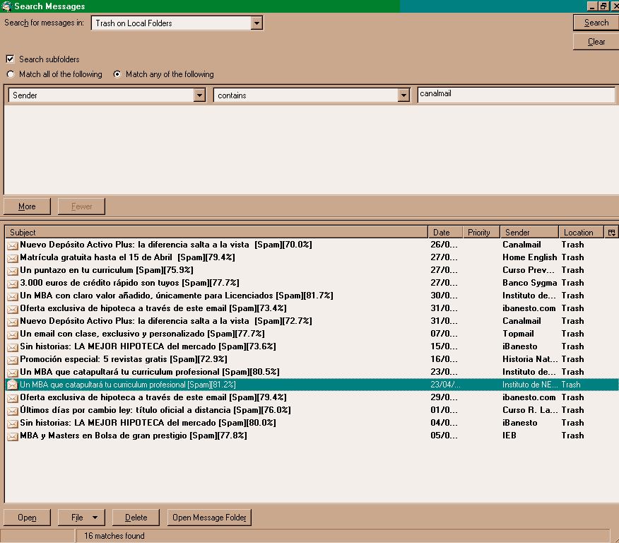The width and height of the screenshot is (619, 543).
Task: Click envelope icon of the Spam 70.0% message
Action: click(x=13, y=245)
